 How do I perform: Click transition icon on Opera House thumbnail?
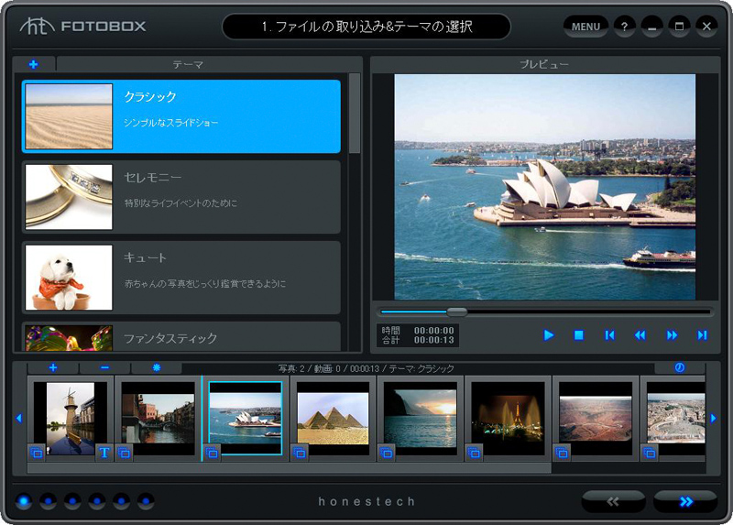[x=212, y=453]
